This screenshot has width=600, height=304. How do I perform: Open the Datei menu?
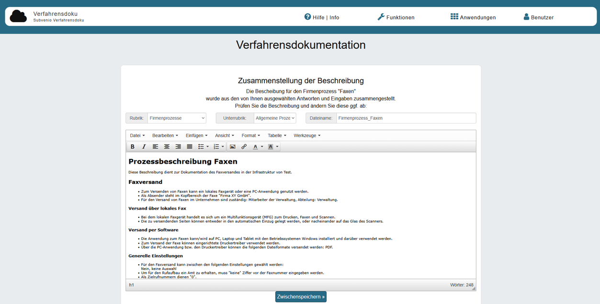(137, 135)
